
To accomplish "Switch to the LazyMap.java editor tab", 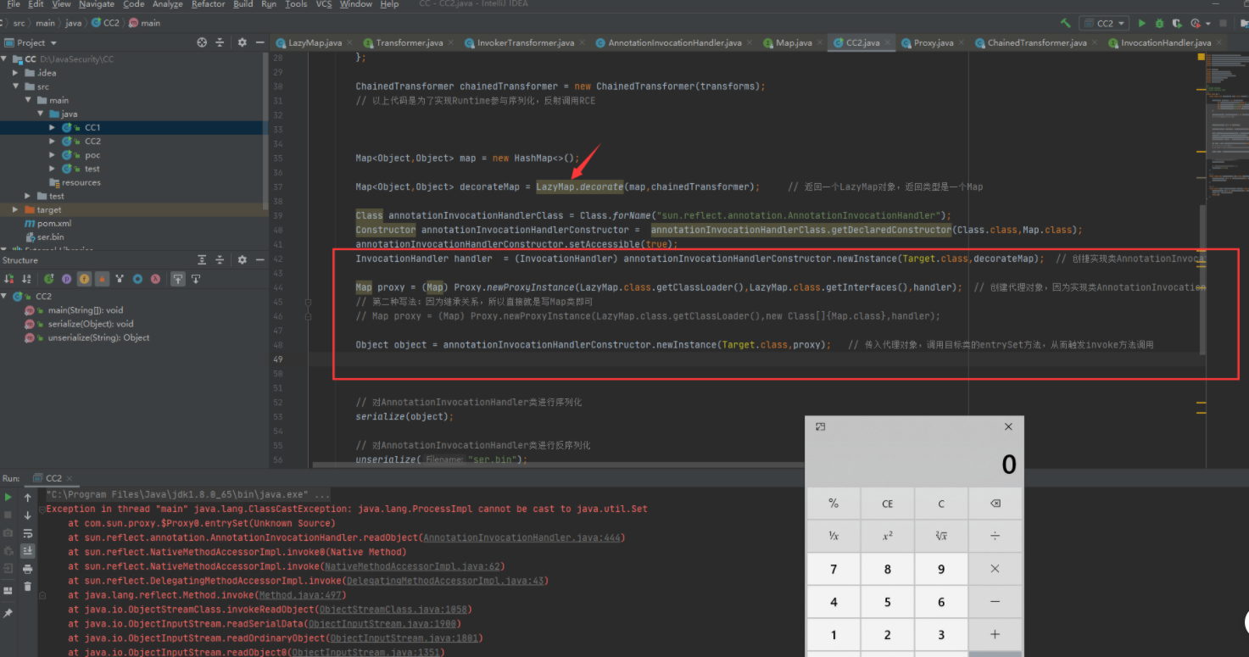I will click(x=315, y=42).
